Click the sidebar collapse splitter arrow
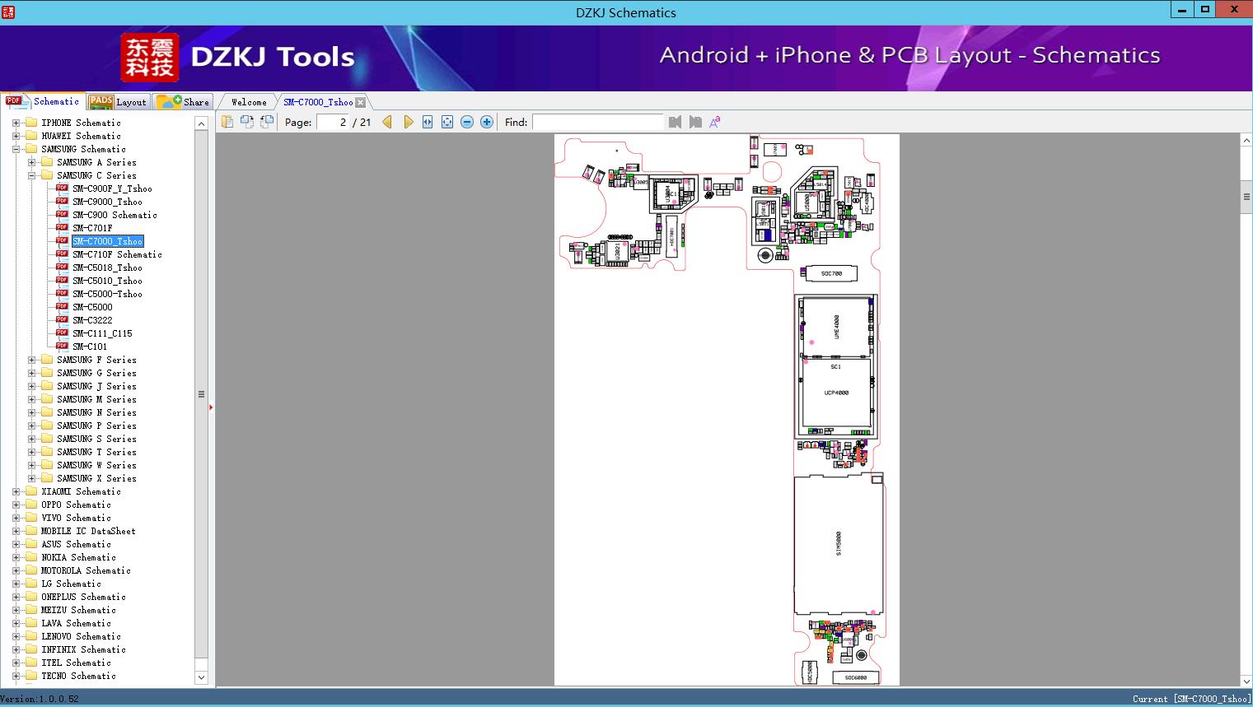Image resolution: width=1253 pixels, height=707 pixels. tap(211, 407)
